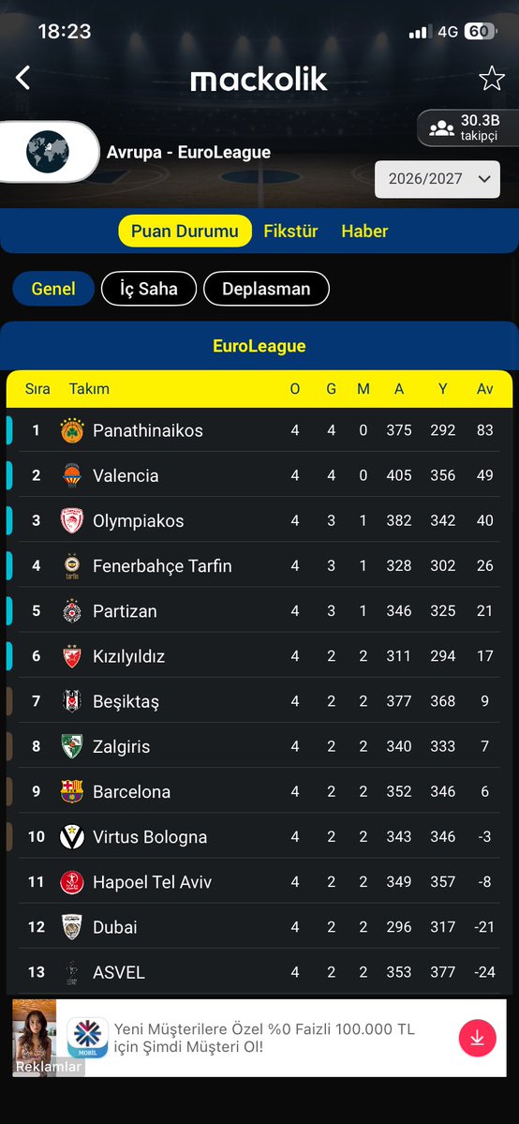This screenshot has width=519, height=1124.
Task: Select the Genel standings filter
Action: point(53,289)
